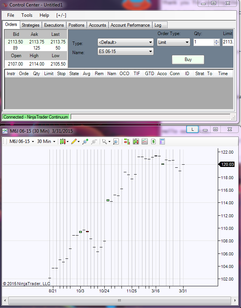Open the Name ES 06-15 dropdown
Screen dimensions: 241x308
125,51
